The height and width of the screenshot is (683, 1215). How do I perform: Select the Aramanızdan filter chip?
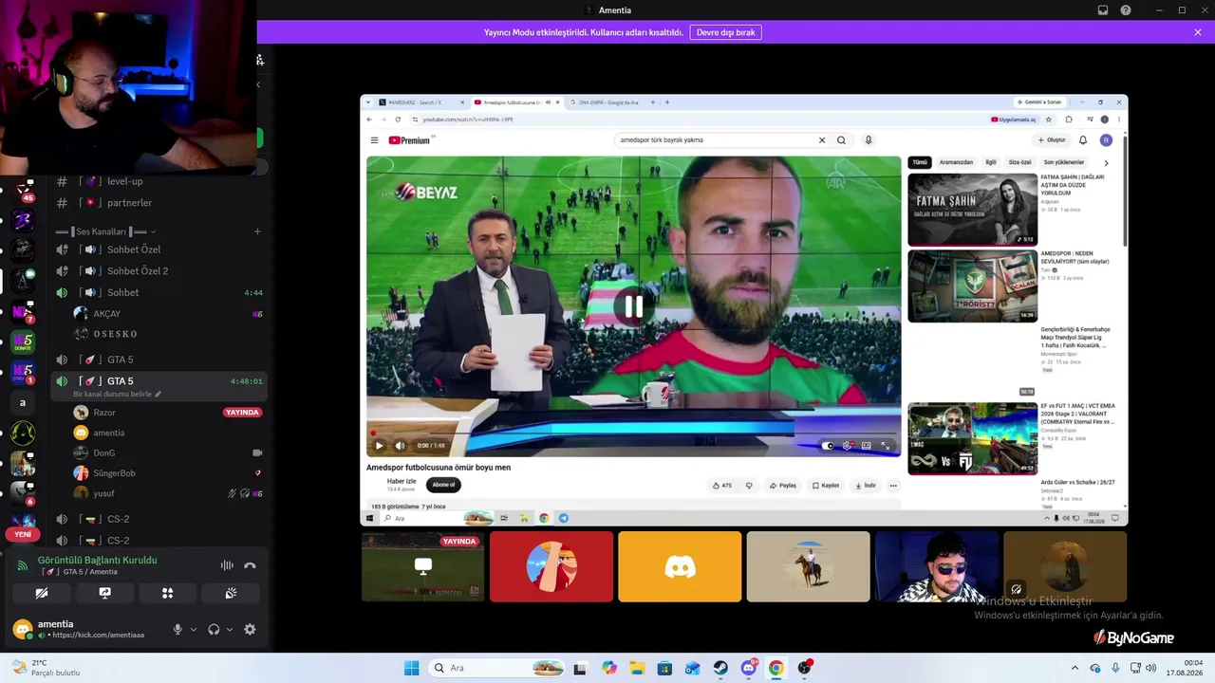[956, 163]
